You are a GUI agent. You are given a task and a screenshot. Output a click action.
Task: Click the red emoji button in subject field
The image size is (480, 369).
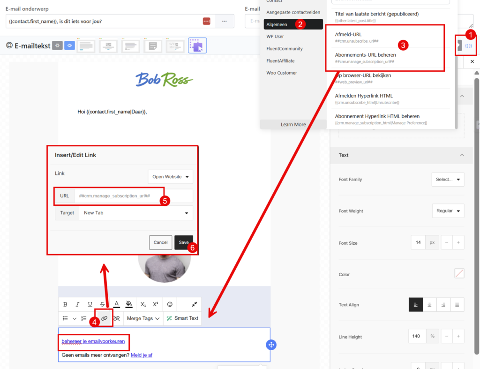coord(207,21)
